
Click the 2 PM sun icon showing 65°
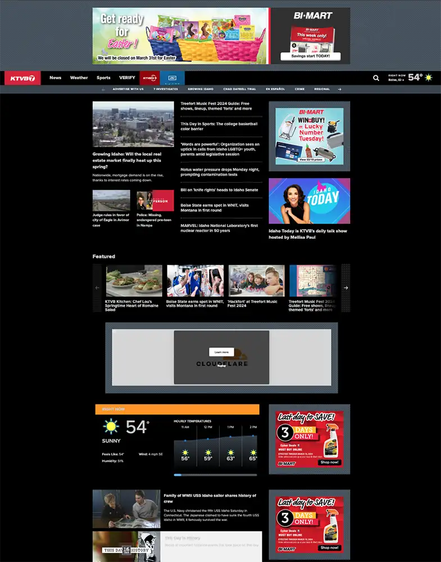[253, 452]
